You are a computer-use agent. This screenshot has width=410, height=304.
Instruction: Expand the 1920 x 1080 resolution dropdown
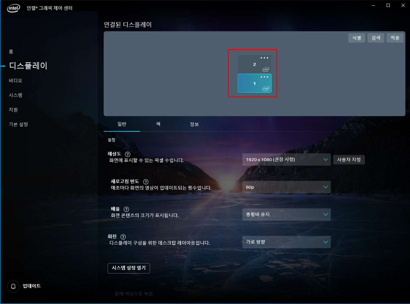(x=287, y=159)
